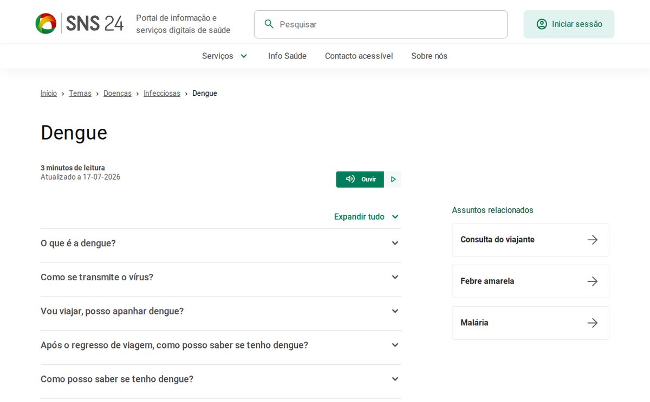This screenshot has width=650, height=402.
Task: Click the 'Dengue' page heading
Action: pyautogui.click(x=74, y=133)
